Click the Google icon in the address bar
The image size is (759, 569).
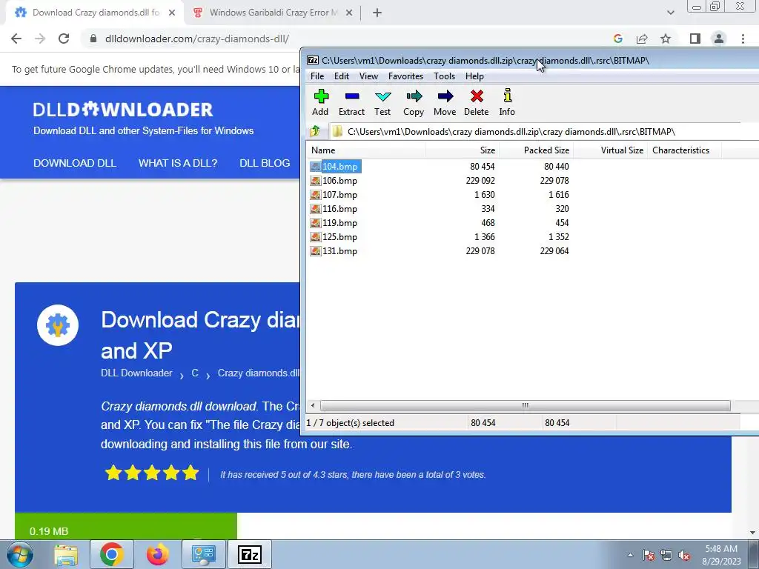pyautogui.click(x=617, y=39)
